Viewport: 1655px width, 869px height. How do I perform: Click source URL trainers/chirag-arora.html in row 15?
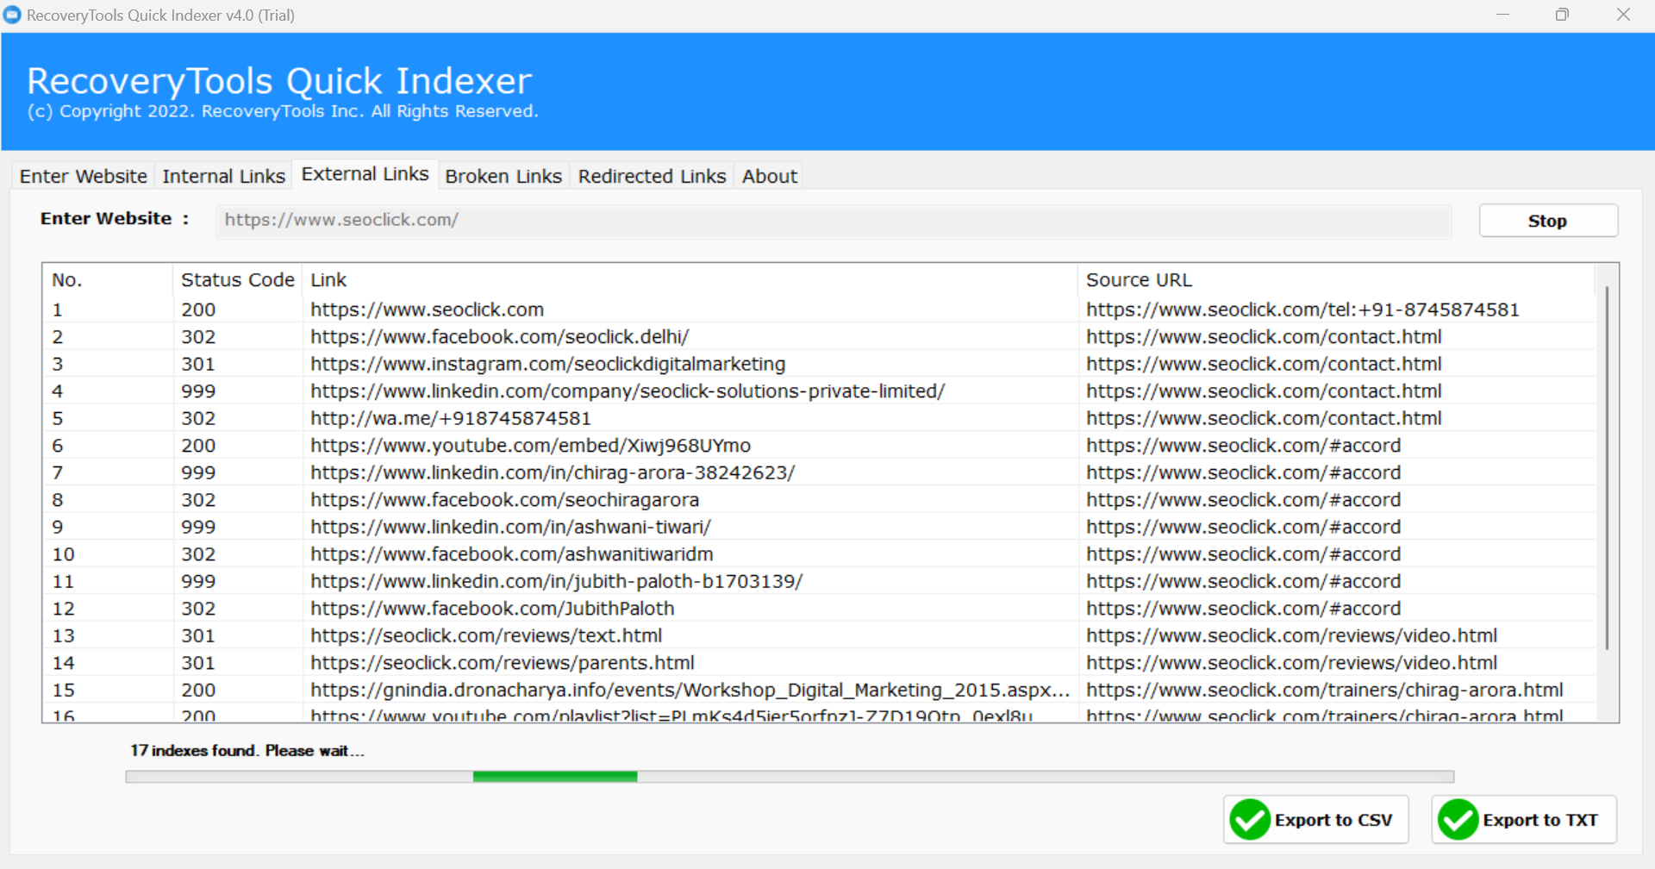pos(1324,690)
